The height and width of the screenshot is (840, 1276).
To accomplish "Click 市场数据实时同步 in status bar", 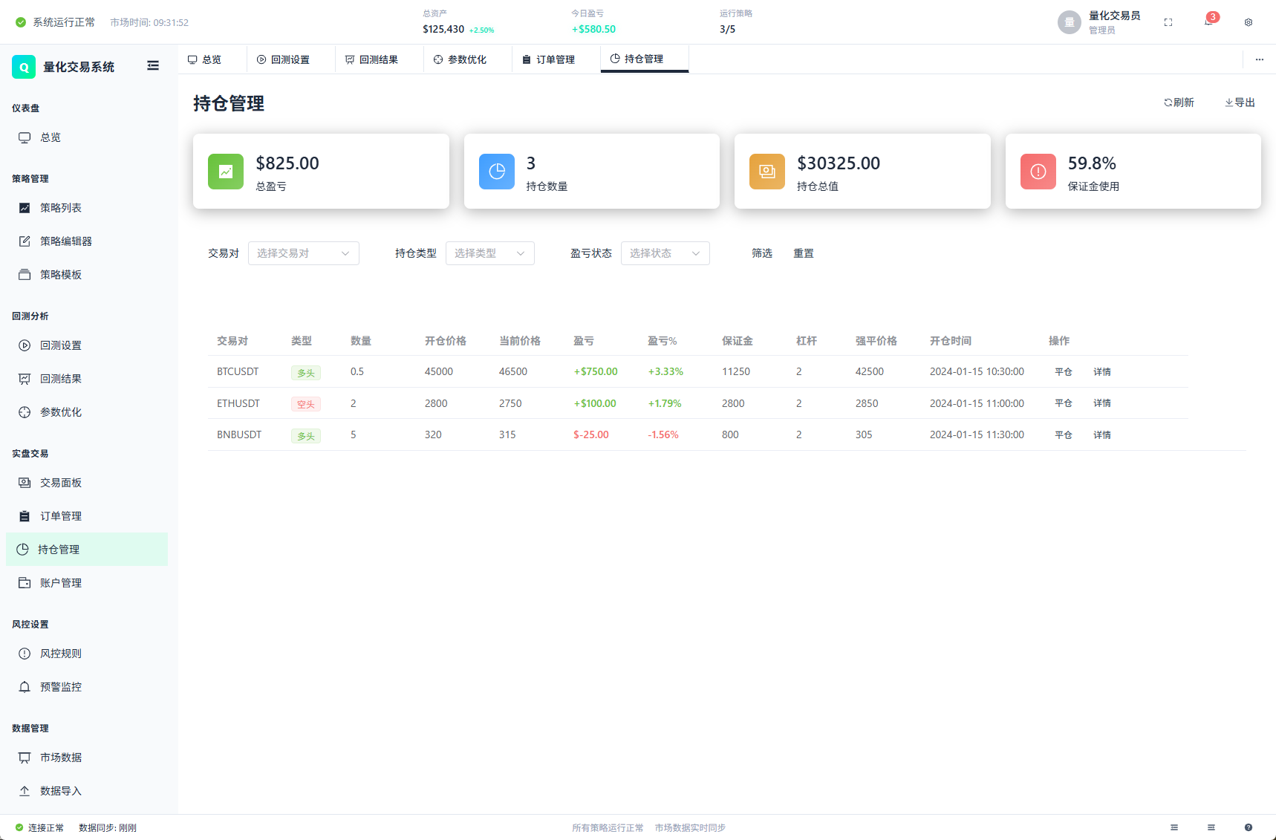I will point(690,827).
